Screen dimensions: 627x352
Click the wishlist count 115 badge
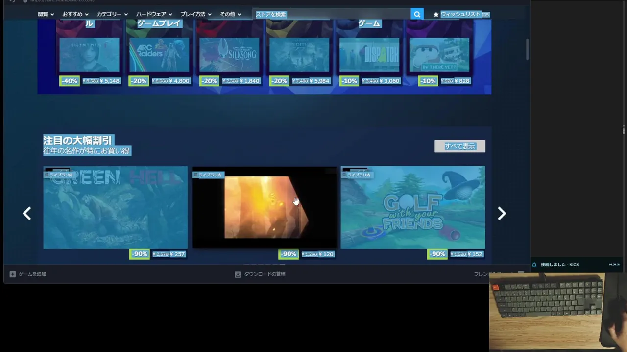click(x=485, y=15)
